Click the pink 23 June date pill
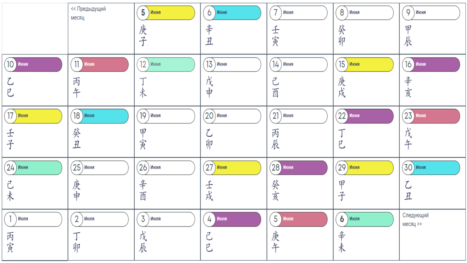The image size is (467, 263). pyautogui.click(x=431, y=116)
